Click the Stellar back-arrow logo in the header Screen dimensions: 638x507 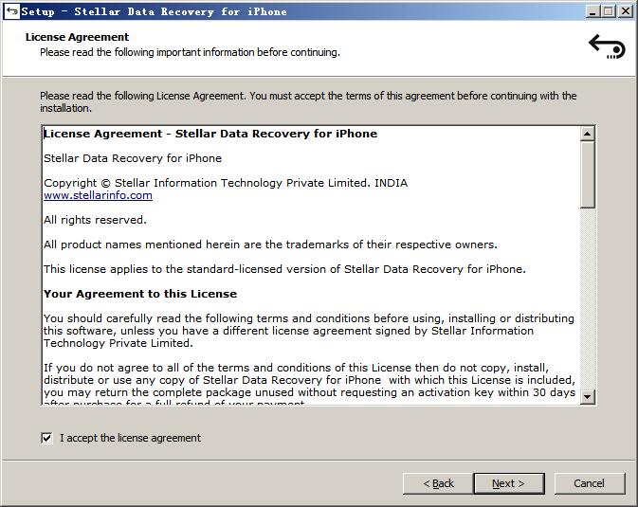click(x=607, y=46)
